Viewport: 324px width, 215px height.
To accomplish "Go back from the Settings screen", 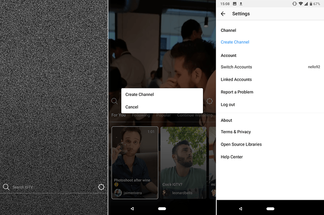I will 223,14.
